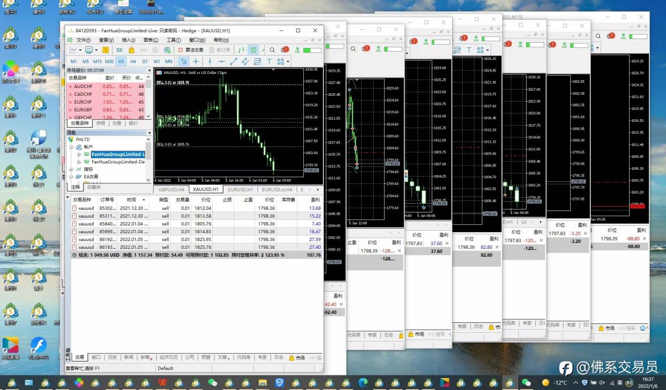666x390 pixels.
Task: Open the IDE MetaEditor button
Action: 119,50
